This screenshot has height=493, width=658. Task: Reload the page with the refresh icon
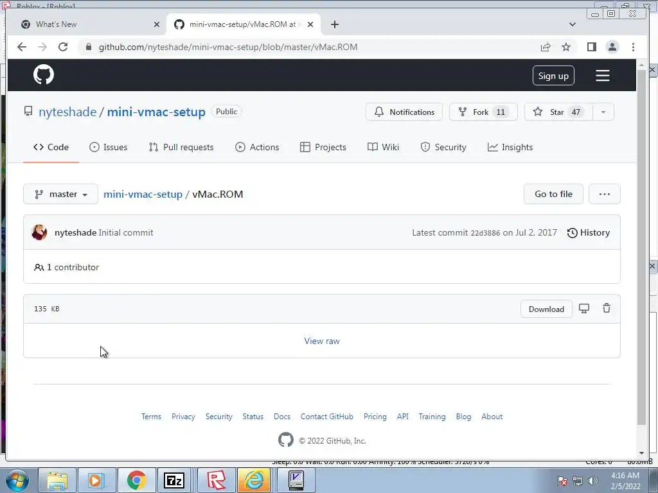click(63, 47)
